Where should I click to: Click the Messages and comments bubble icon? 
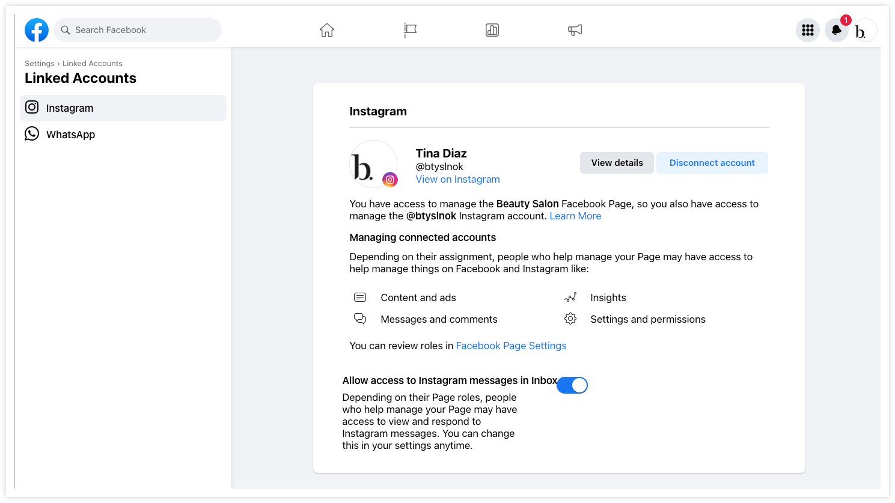(x=360, y=319)
